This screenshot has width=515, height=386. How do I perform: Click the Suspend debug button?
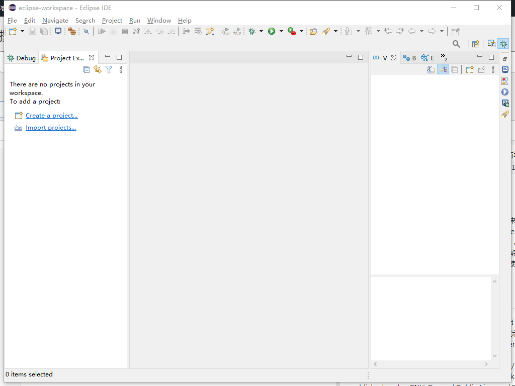[113, 31]
